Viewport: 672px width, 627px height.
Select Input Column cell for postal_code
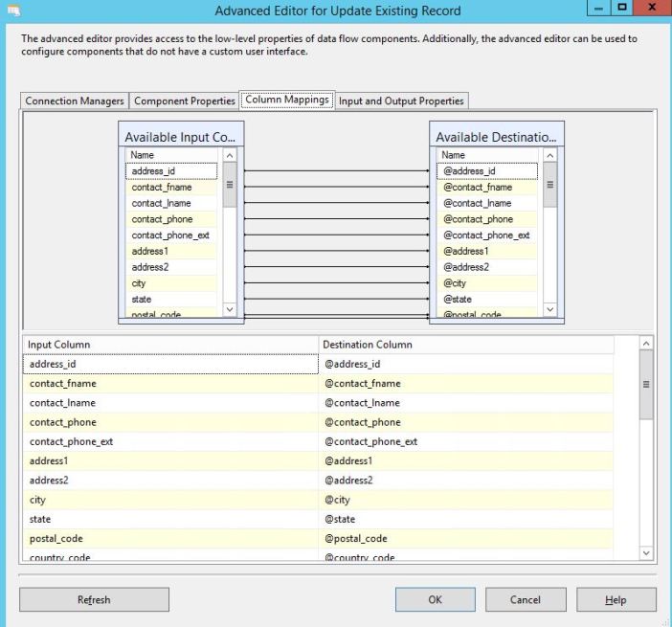170,539
